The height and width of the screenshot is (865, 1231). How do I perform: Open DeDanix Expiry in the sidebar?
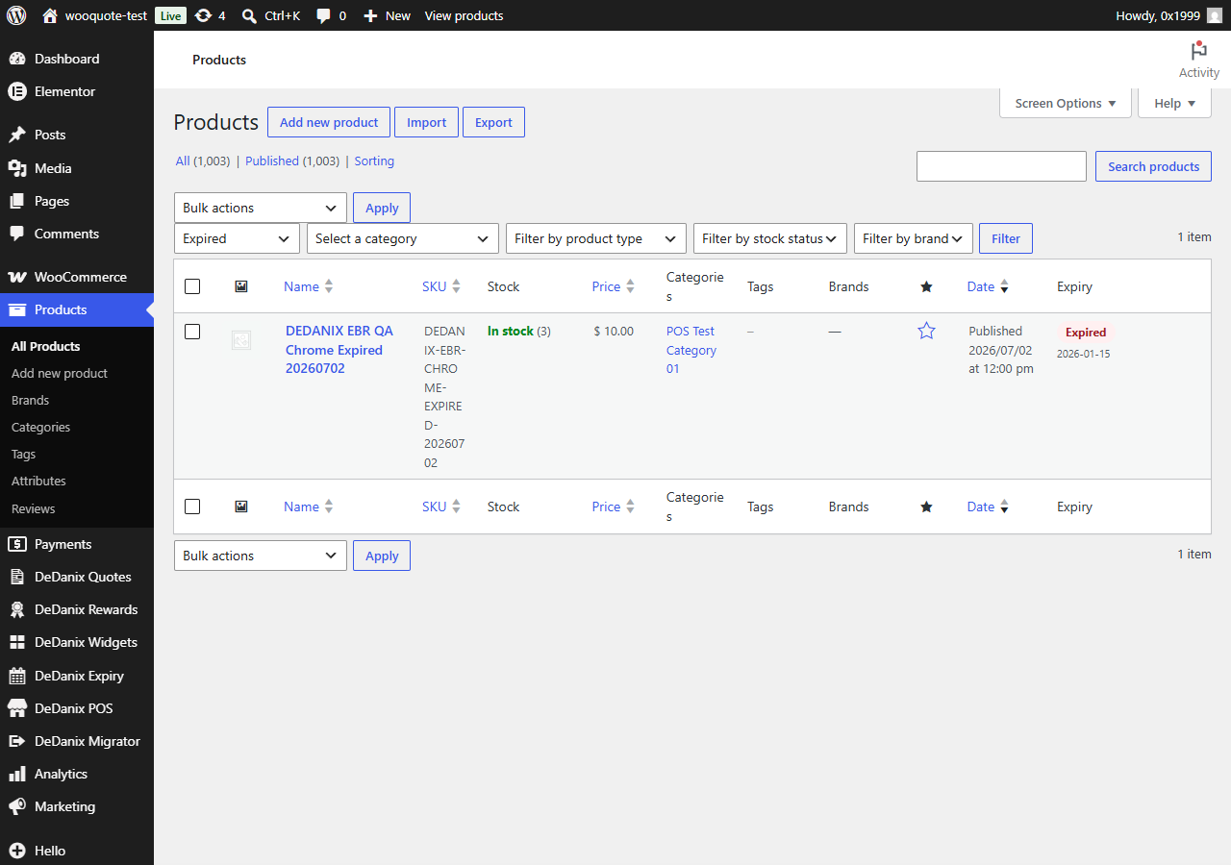[x=77, y=676]
